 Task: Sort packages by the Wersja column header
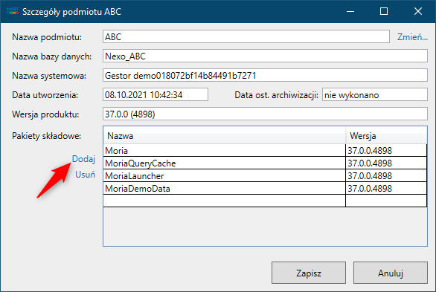click(386, 135)
